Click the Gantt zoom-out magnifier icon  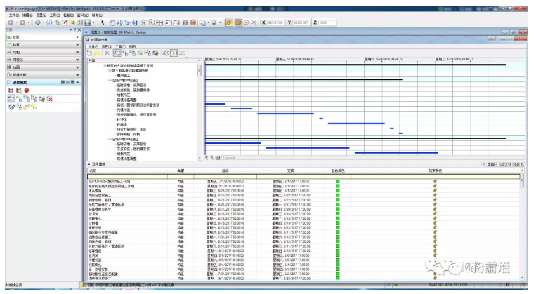tap(212, 157)
